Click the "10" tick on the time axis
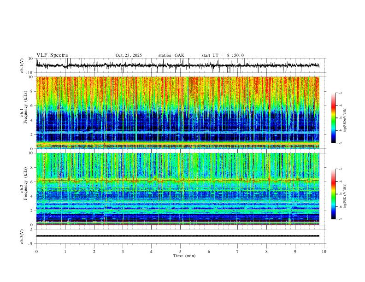Screen dimensions: 365x282 click(324, 252)
